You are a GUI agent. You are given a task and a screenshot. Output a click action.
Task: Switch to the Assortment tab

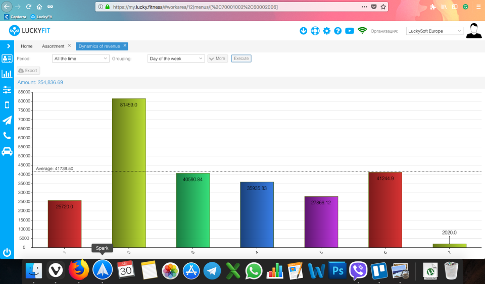point(53,46)
